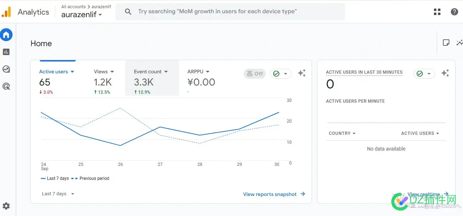This screenshot has width=463, height=216.
Task: Open the Home icon in sidebar
Action: tap(6, 35)
